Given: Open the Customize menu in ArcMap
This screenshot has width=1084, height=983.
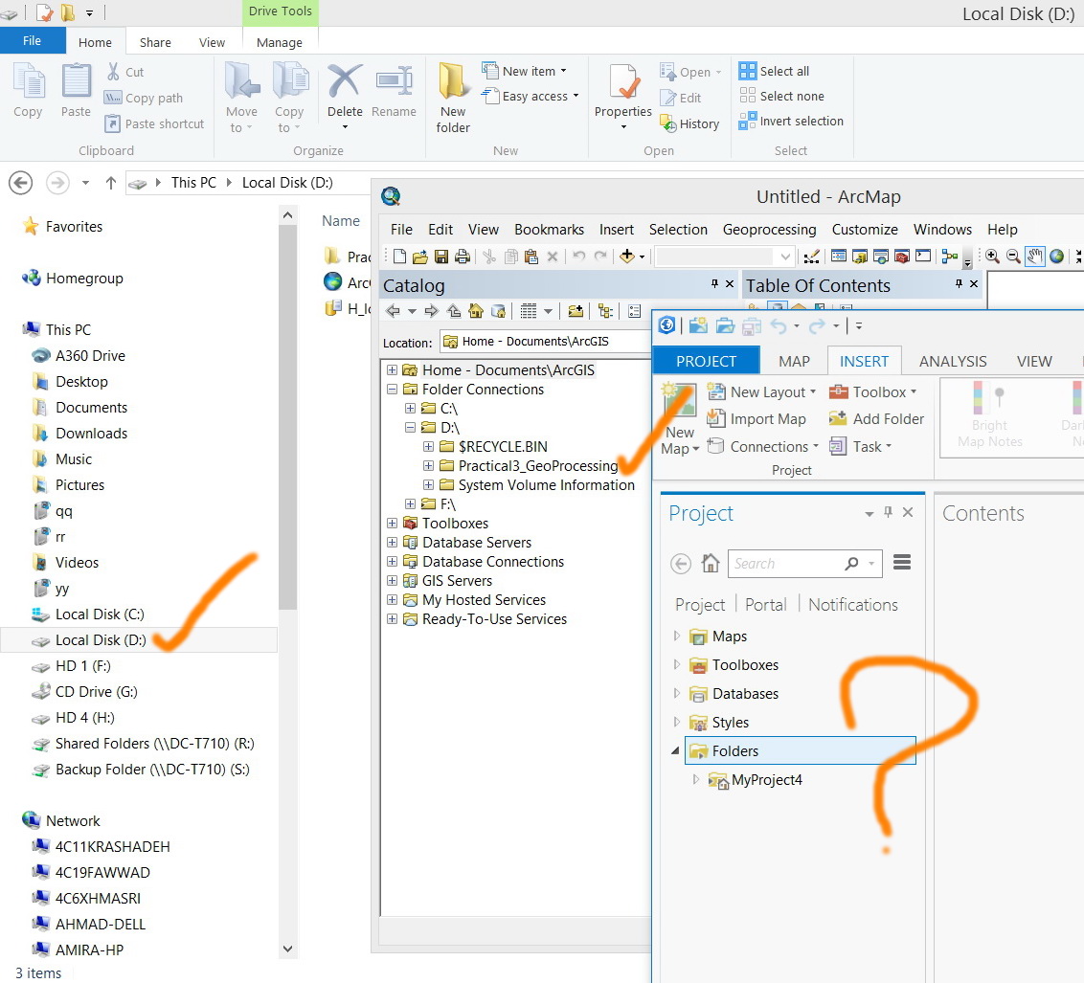Looking at the screenshot, I should coord(865,230).
